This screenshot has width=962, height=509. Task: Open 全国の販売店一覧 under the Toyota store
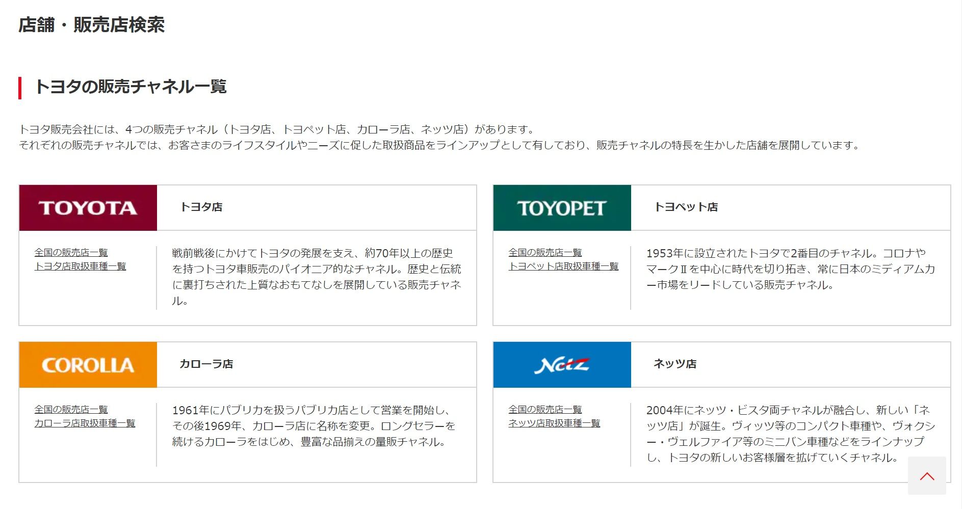[71, 253]
